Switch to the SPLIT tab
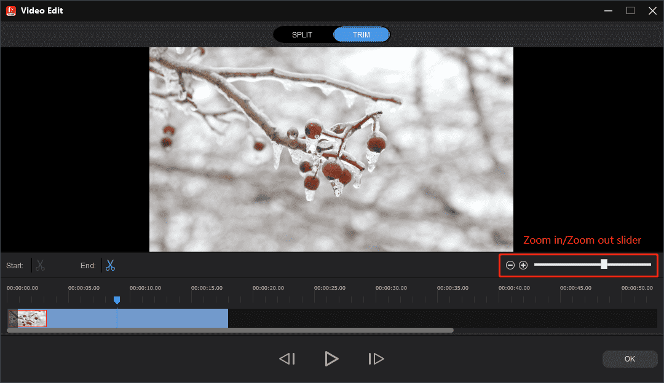664x383 pixels. pyautogui.click(x=302, y=34)
